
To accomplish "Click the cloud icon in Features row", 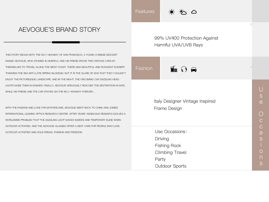I will pyautogui.click(x=194, y=12).
